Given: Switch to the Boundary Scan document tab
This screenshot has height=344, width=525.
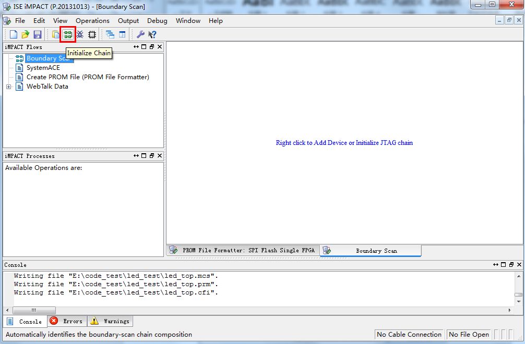Looking at the screenshot, I should [x=371, y=251].
